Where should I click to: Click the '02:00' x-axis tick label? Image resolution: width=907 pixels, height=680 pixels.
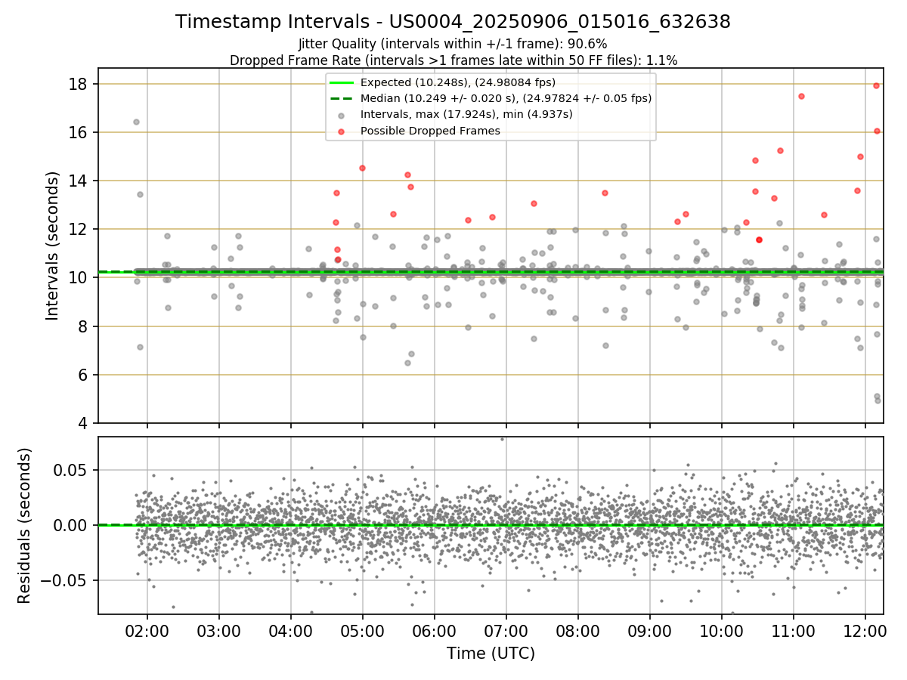pos(147,631)
